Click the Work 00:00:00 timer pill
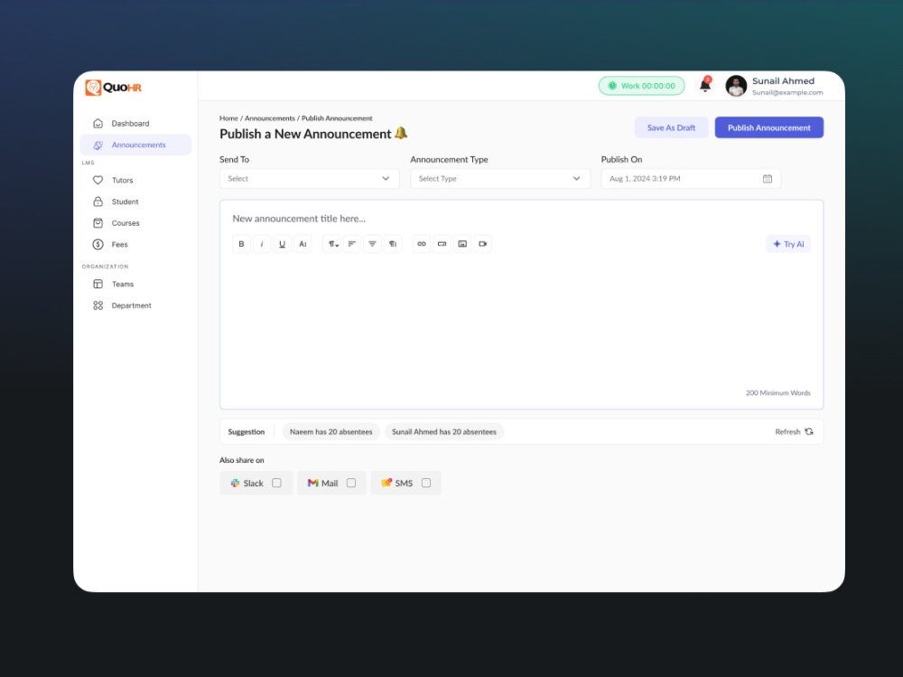Image resolution: width=903 pixels, height=677 pixels. (x=641, y=85)
